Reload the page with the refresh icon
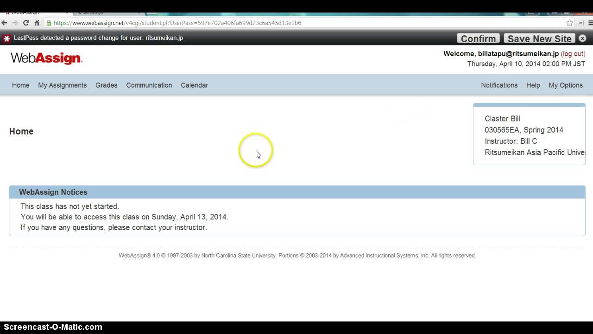The image size is (593, 334). click(x=26, y=23)
